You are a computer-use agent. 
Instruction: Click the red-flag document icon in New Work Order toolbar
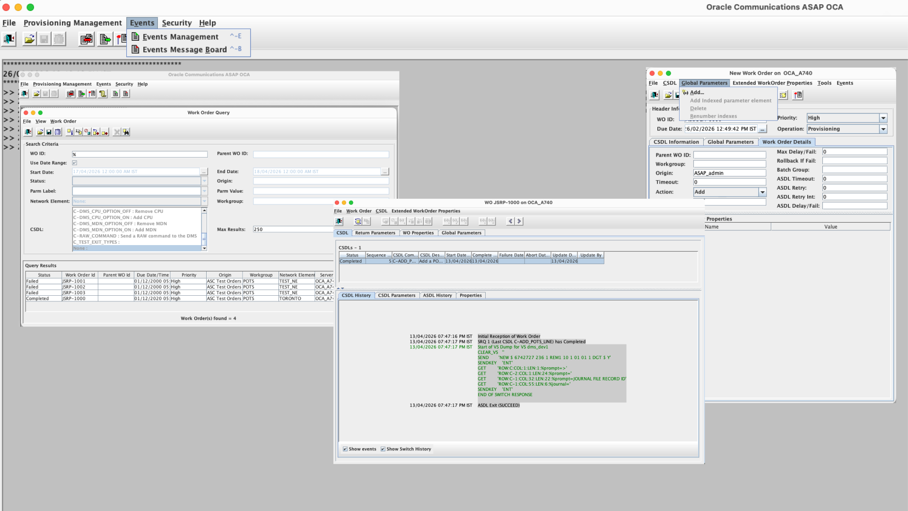(798, 95)
